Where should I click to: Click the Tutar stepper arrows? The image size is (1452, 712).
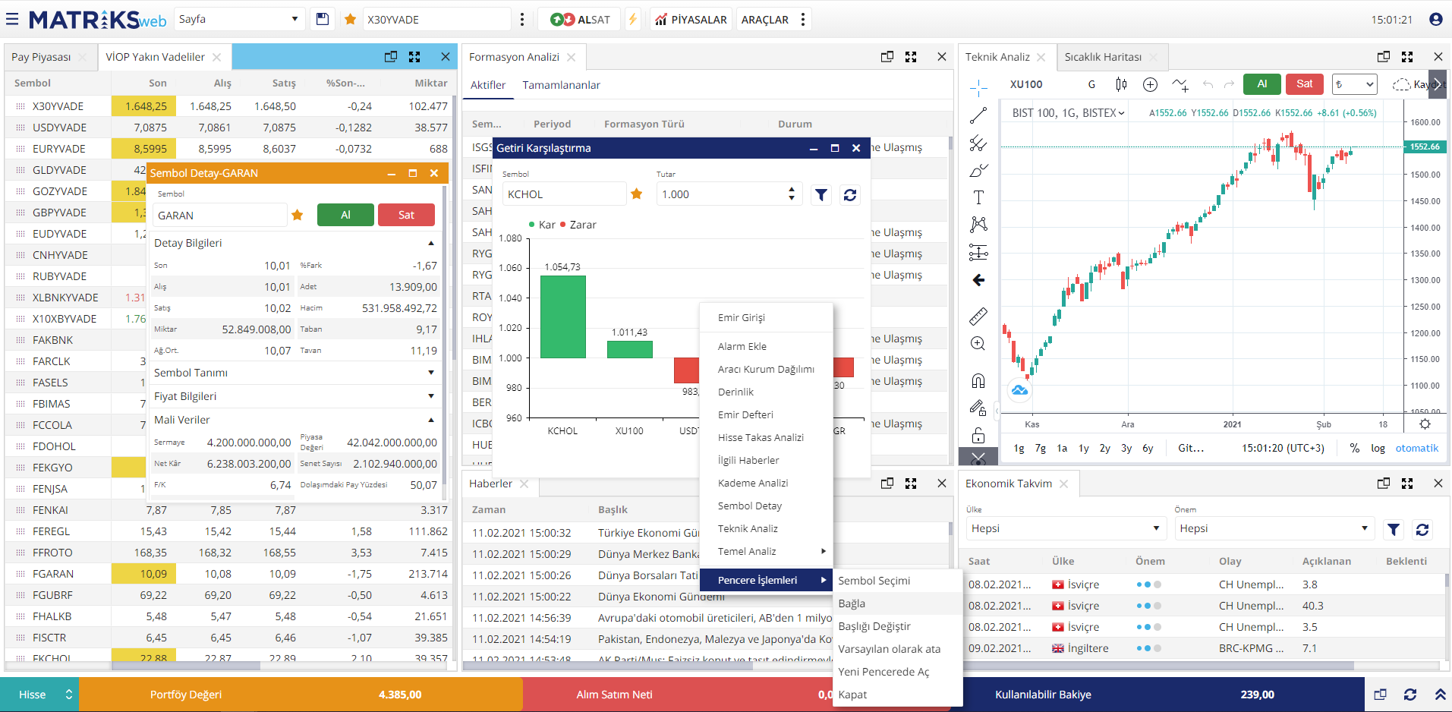click(791, 194)
